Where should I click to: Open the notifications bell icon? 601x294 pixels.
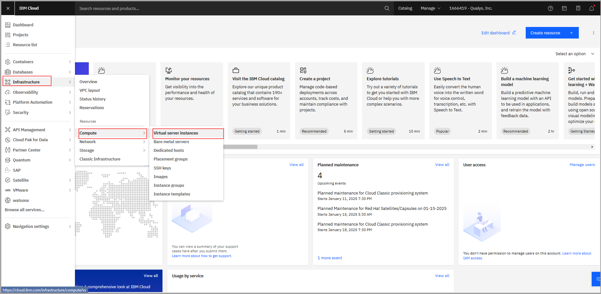(592, 8)
